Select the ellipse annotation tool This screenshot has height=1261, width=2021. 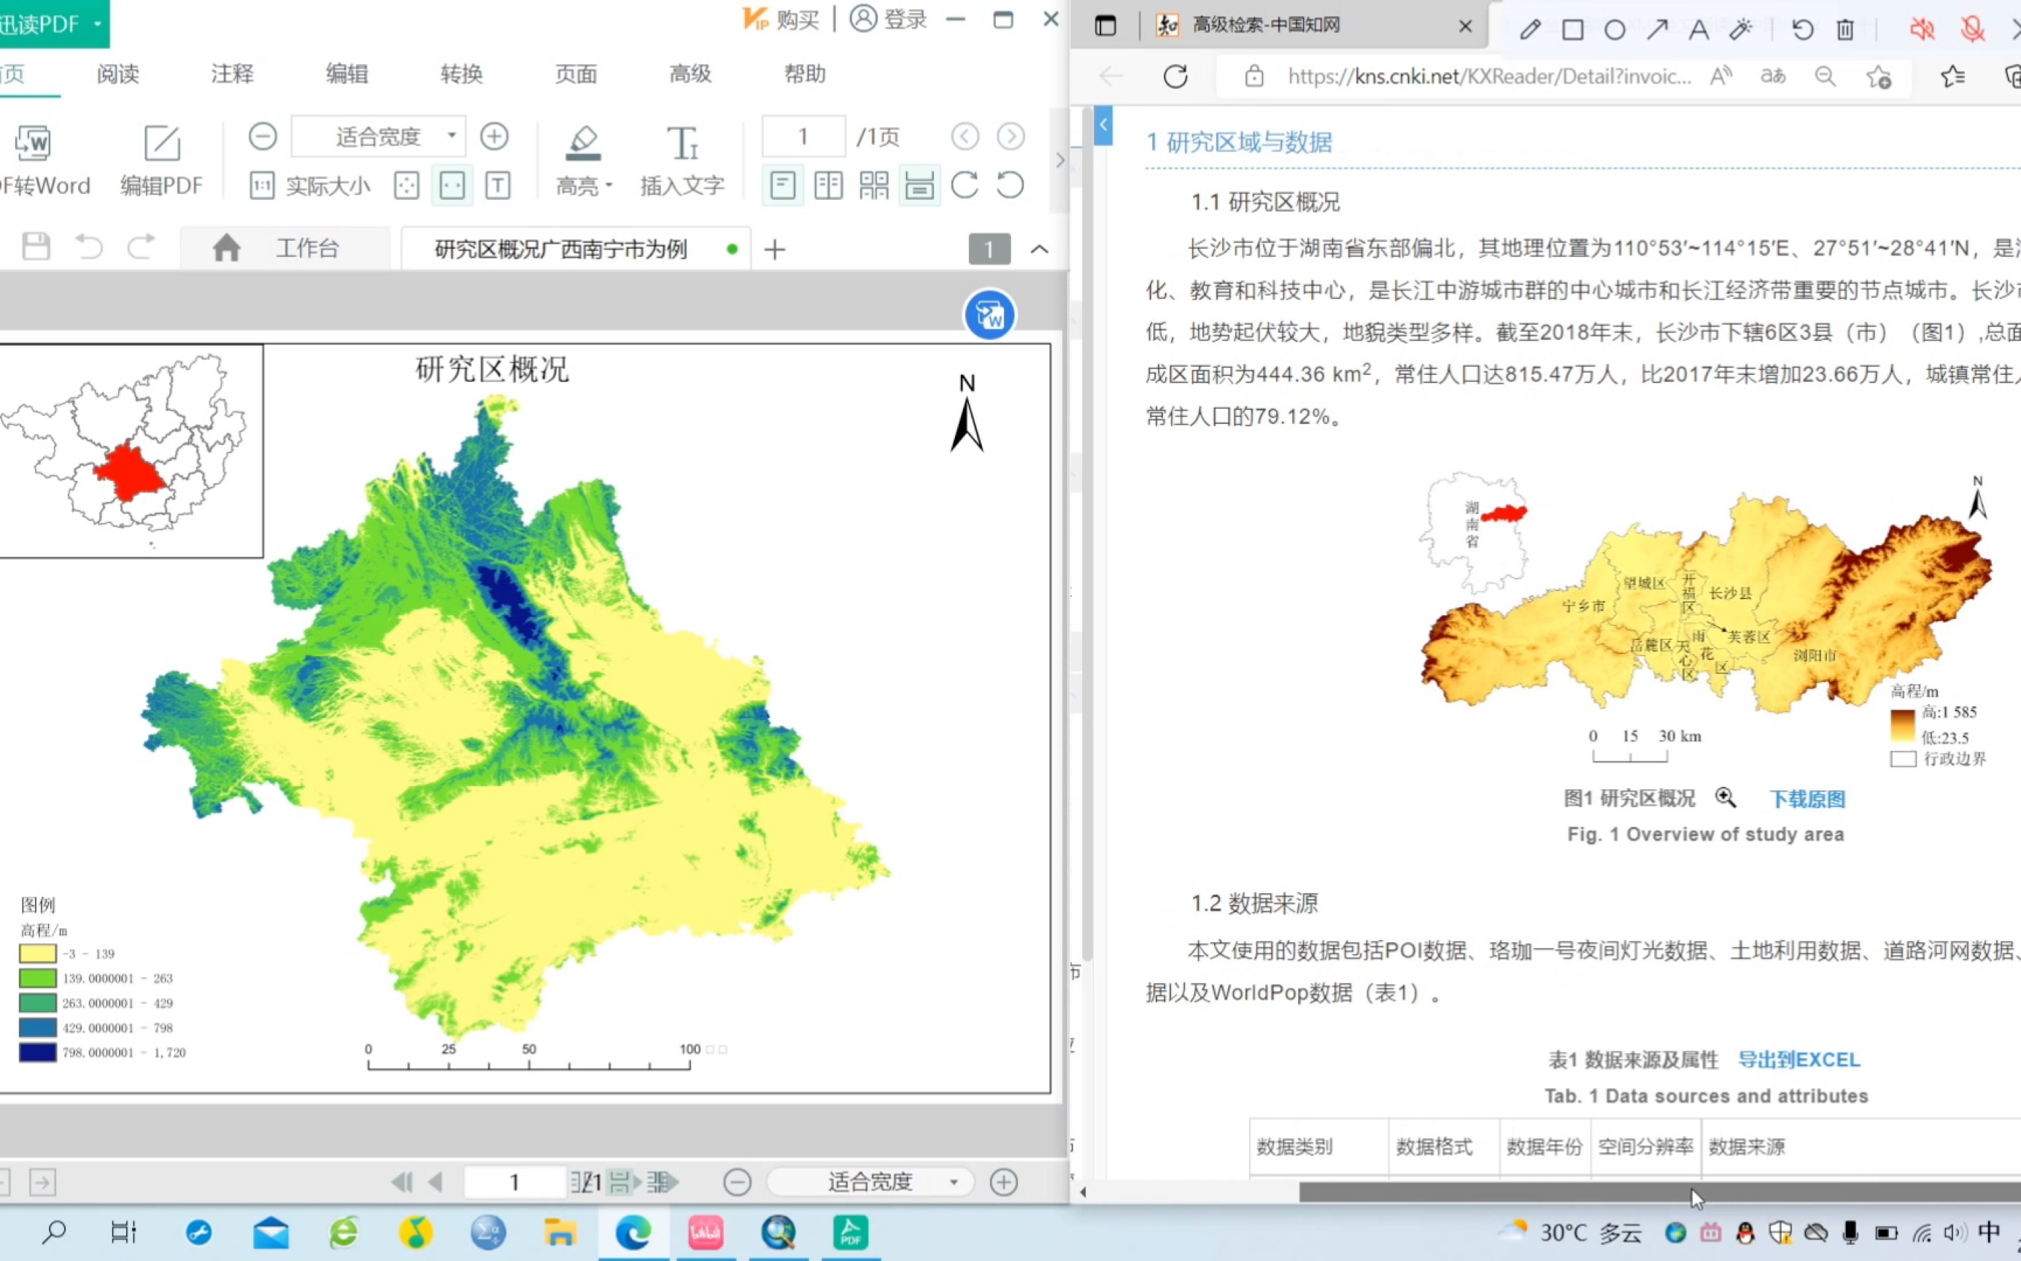pos(1615,28)
